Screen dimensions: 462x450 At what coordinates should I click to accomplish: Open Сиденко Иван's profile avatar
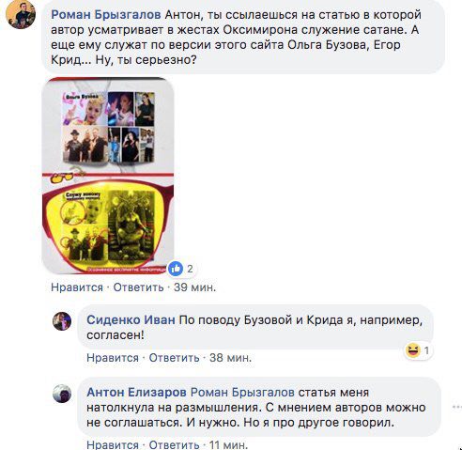click(x=62, y=321)
